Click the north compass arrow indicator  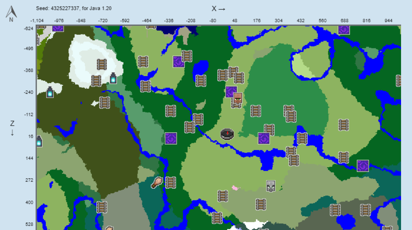click(11, 12)
